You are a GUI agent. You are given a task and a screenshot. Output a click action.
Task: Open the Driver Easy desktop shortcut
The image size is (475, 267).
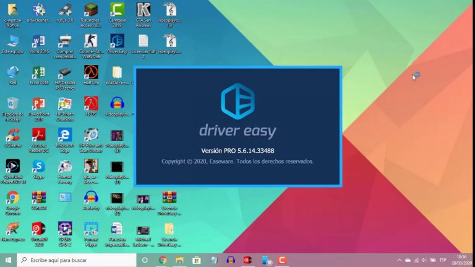[x=118, y=44]
